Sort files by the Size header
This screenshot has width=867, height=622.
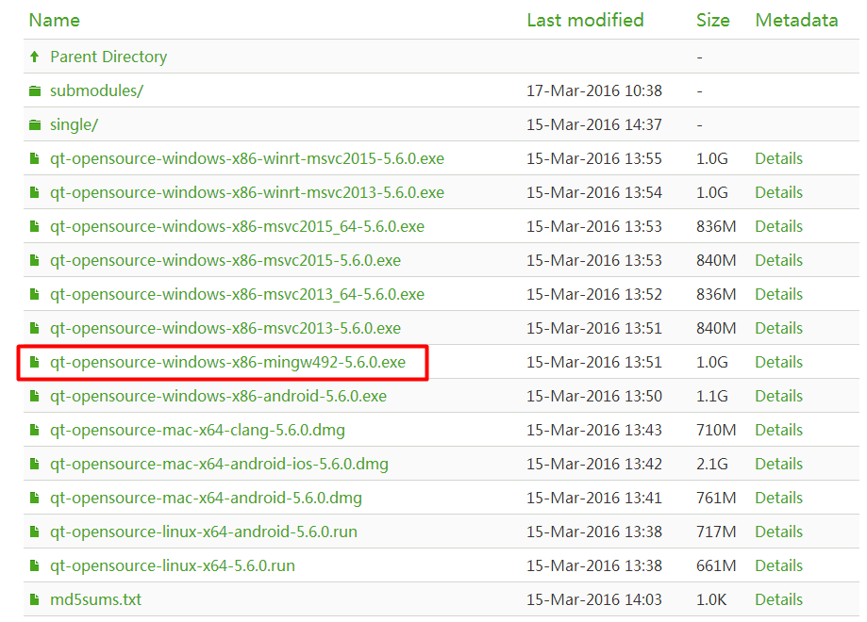[x=712, y=20]
